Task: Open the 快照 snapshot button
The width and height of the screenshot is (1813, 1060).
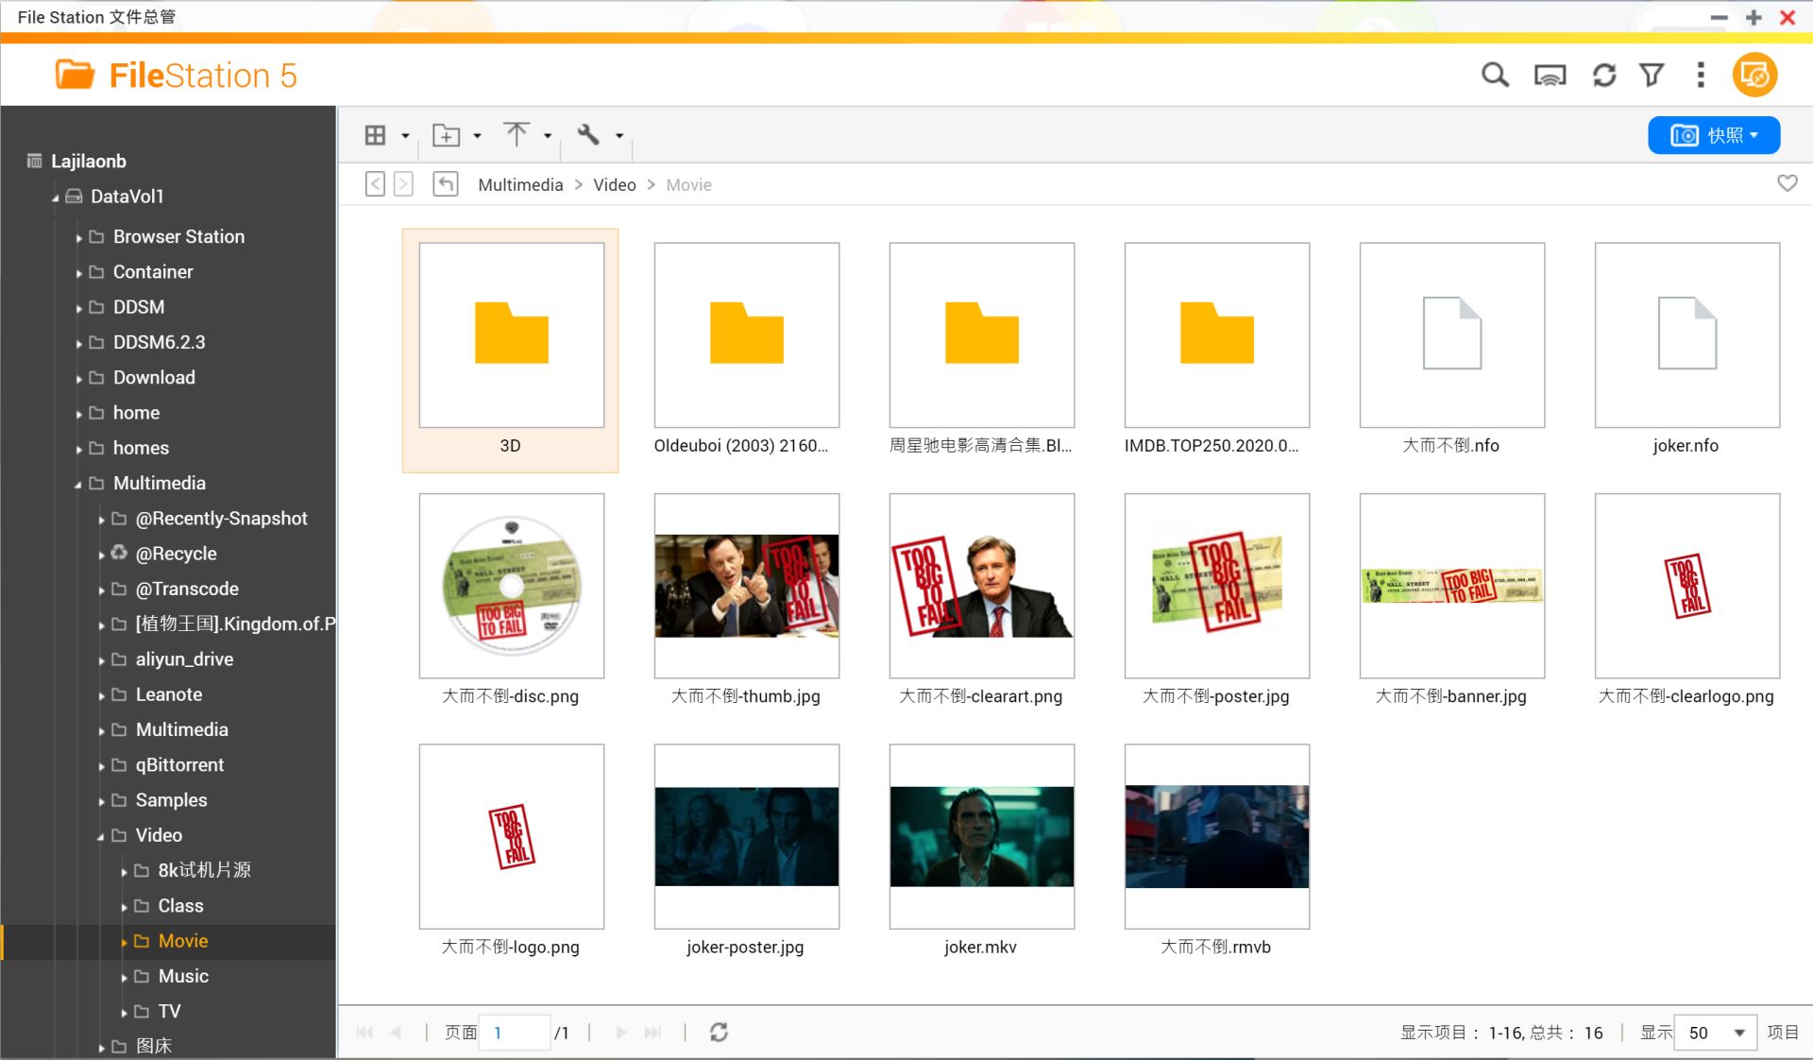Action: tap(1713, 135)
